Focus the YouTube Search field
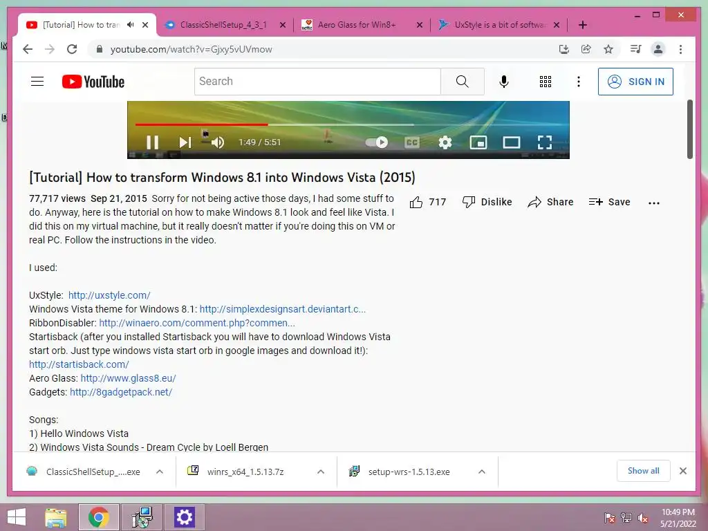Screen dimensions: 708x531 click(317, 82)
